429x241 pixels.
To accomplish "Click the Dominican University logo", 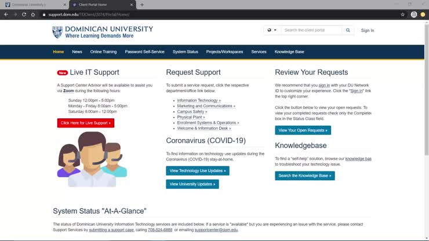I will (x=103, y=32).
